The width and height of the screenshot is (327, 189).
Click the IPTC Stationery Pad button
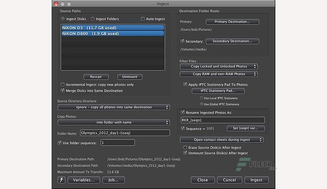218,91
